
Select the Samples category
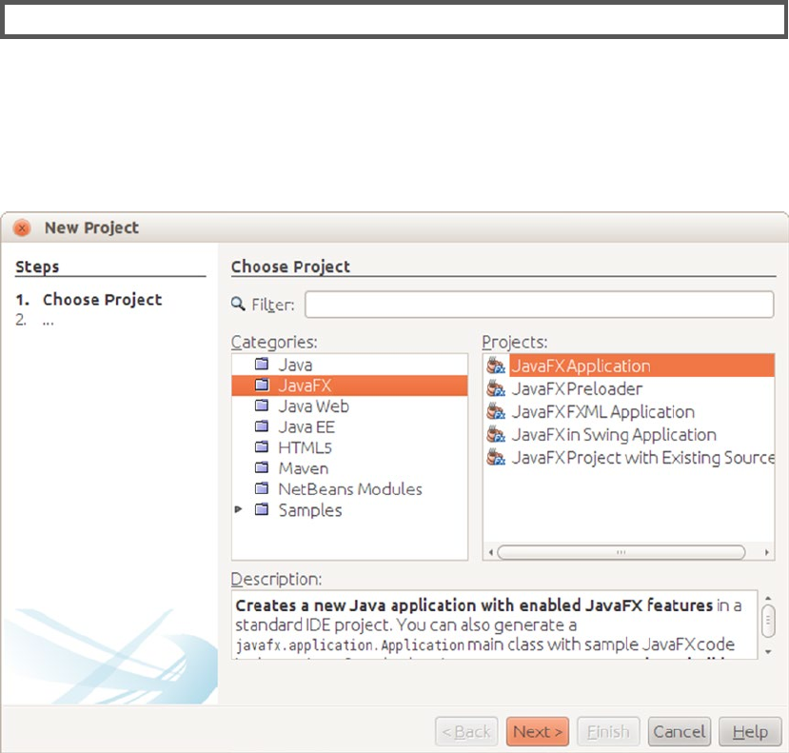click(349, 510)
